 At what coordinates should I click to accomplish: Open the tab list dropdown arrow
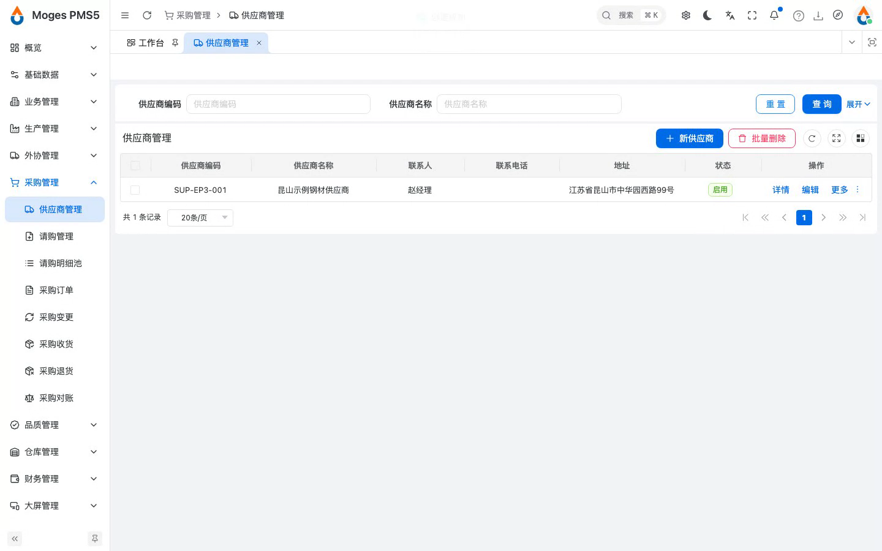(852, 42)
